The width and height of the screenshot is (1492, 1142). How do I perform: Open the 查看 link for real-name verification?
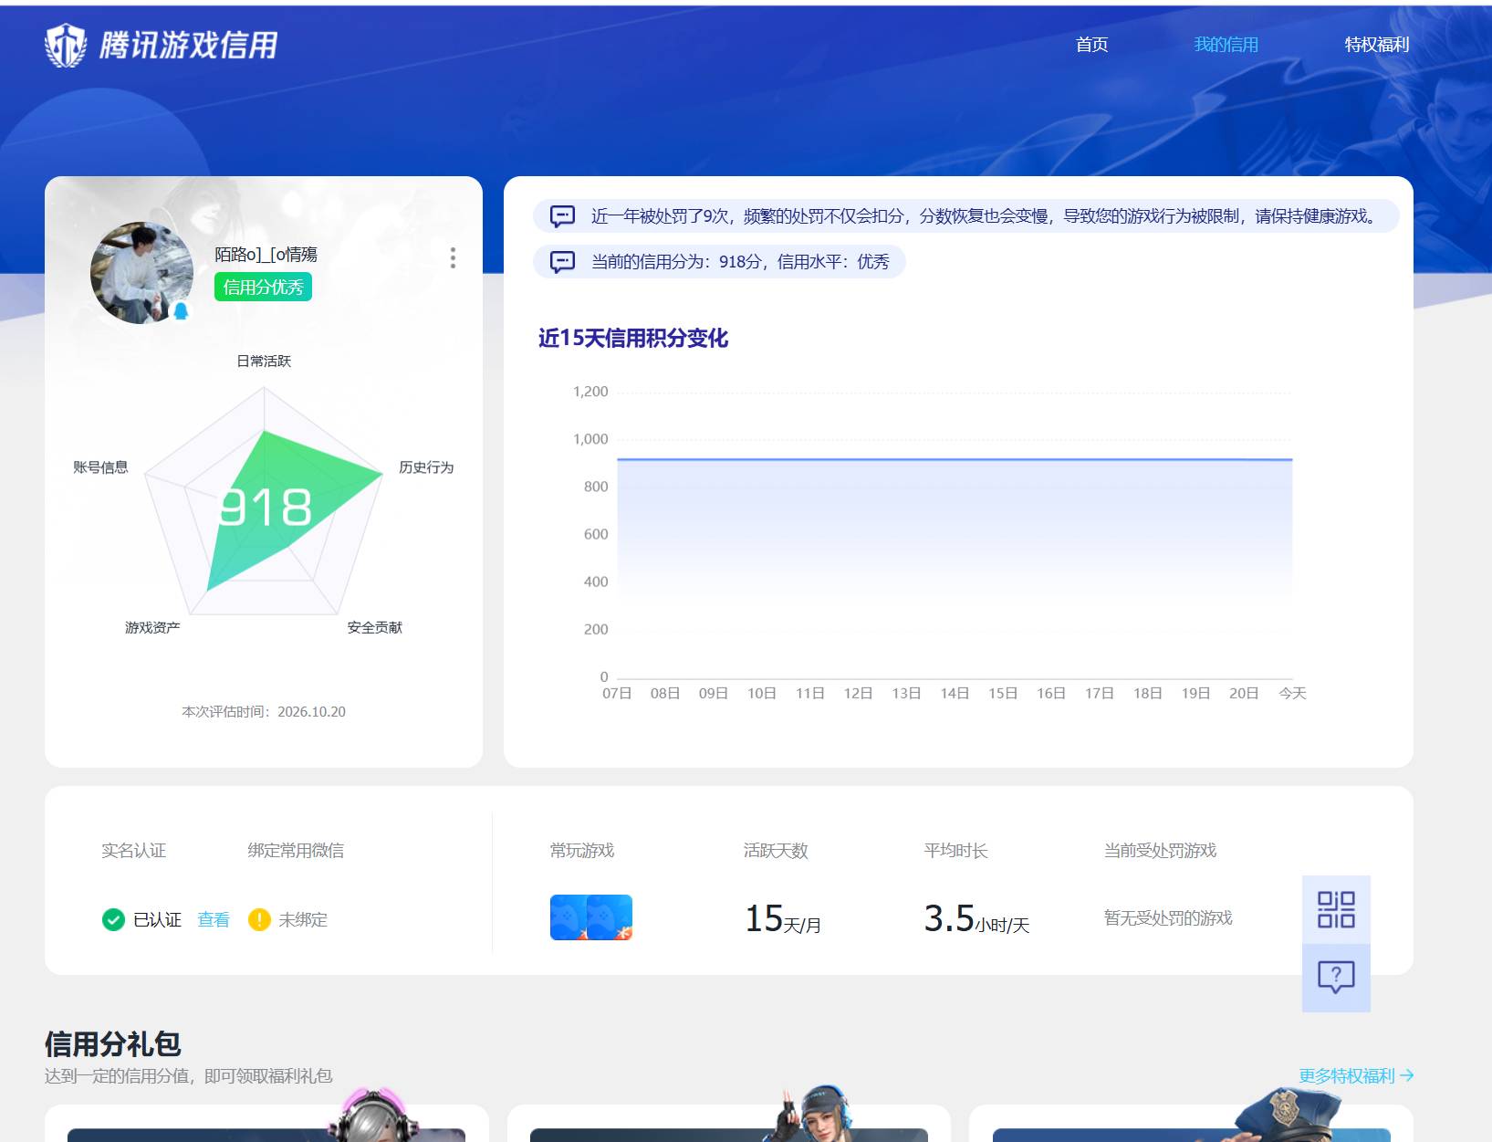pyautogui.click(x=214, y=919)
